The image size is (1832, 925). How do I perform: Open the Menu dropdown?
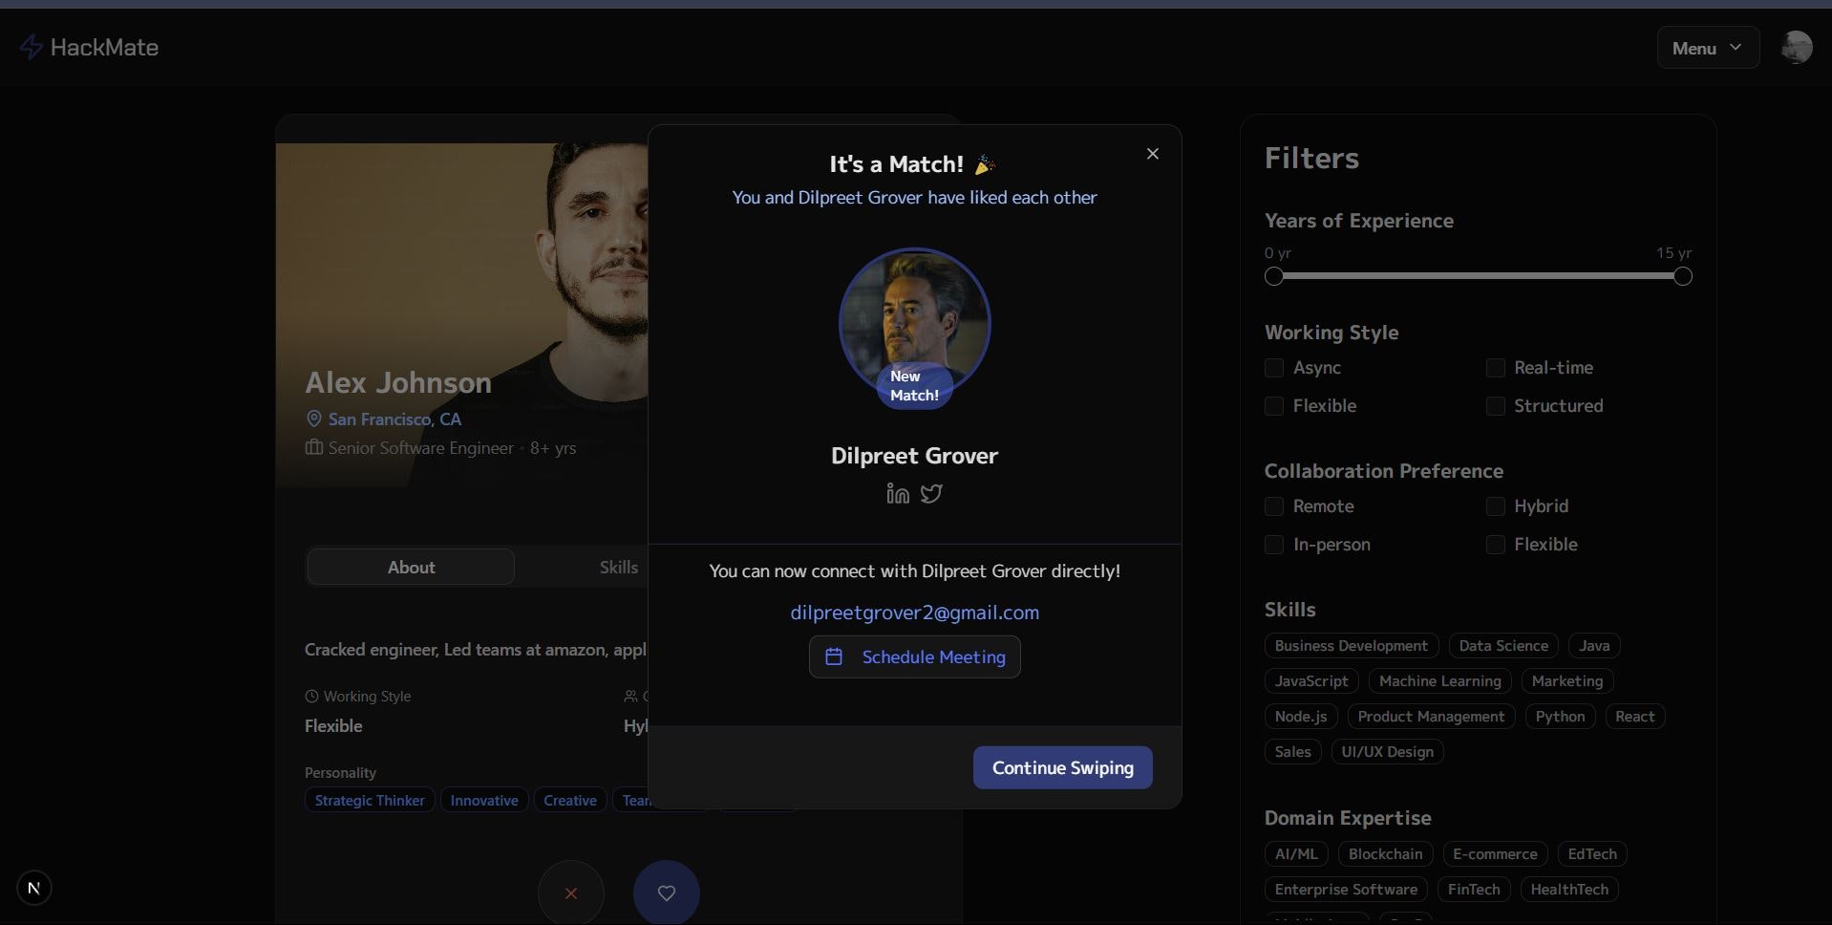pos(1707,47)
